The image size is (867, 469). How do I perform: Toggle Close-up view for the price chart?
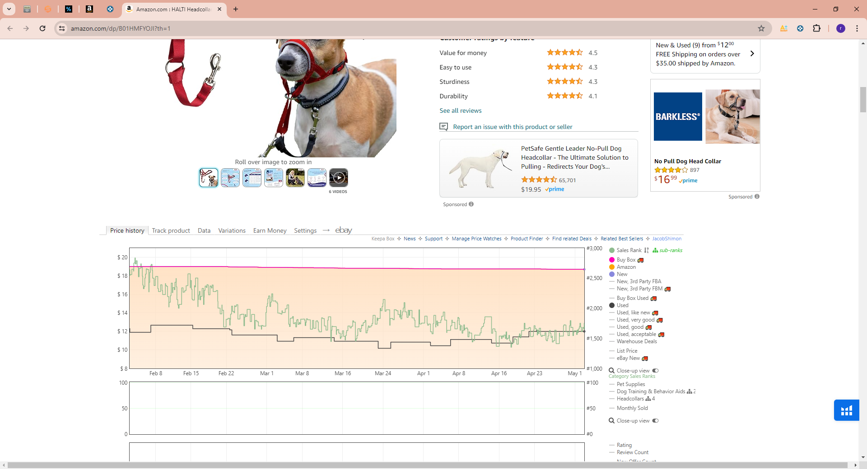tap(655, 371)
